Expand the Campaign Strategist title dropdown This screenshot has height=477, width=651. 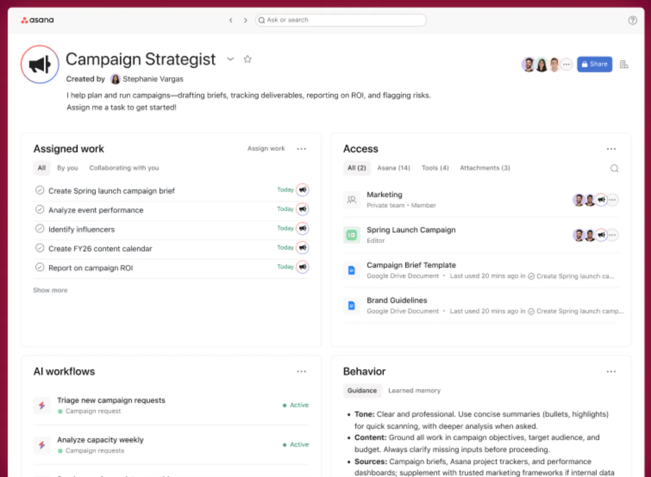click(231, 59)
